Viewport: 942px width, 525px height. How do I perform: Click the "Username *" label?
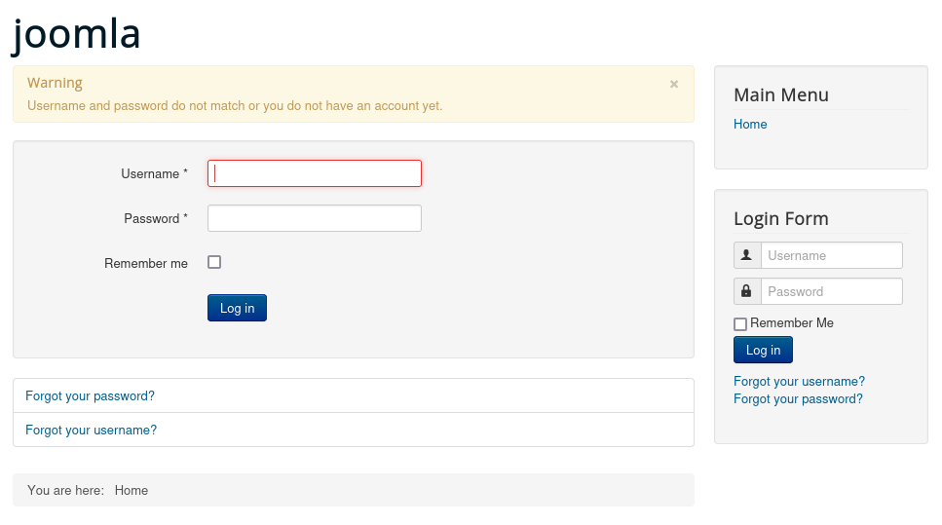tap(154, 174)
